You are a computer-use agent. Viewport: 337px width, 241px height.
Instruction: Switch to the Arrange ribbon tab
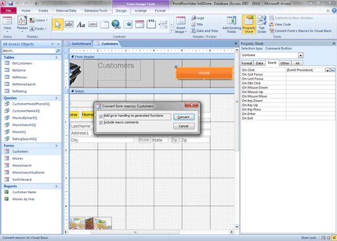click(x=141, y=10)
